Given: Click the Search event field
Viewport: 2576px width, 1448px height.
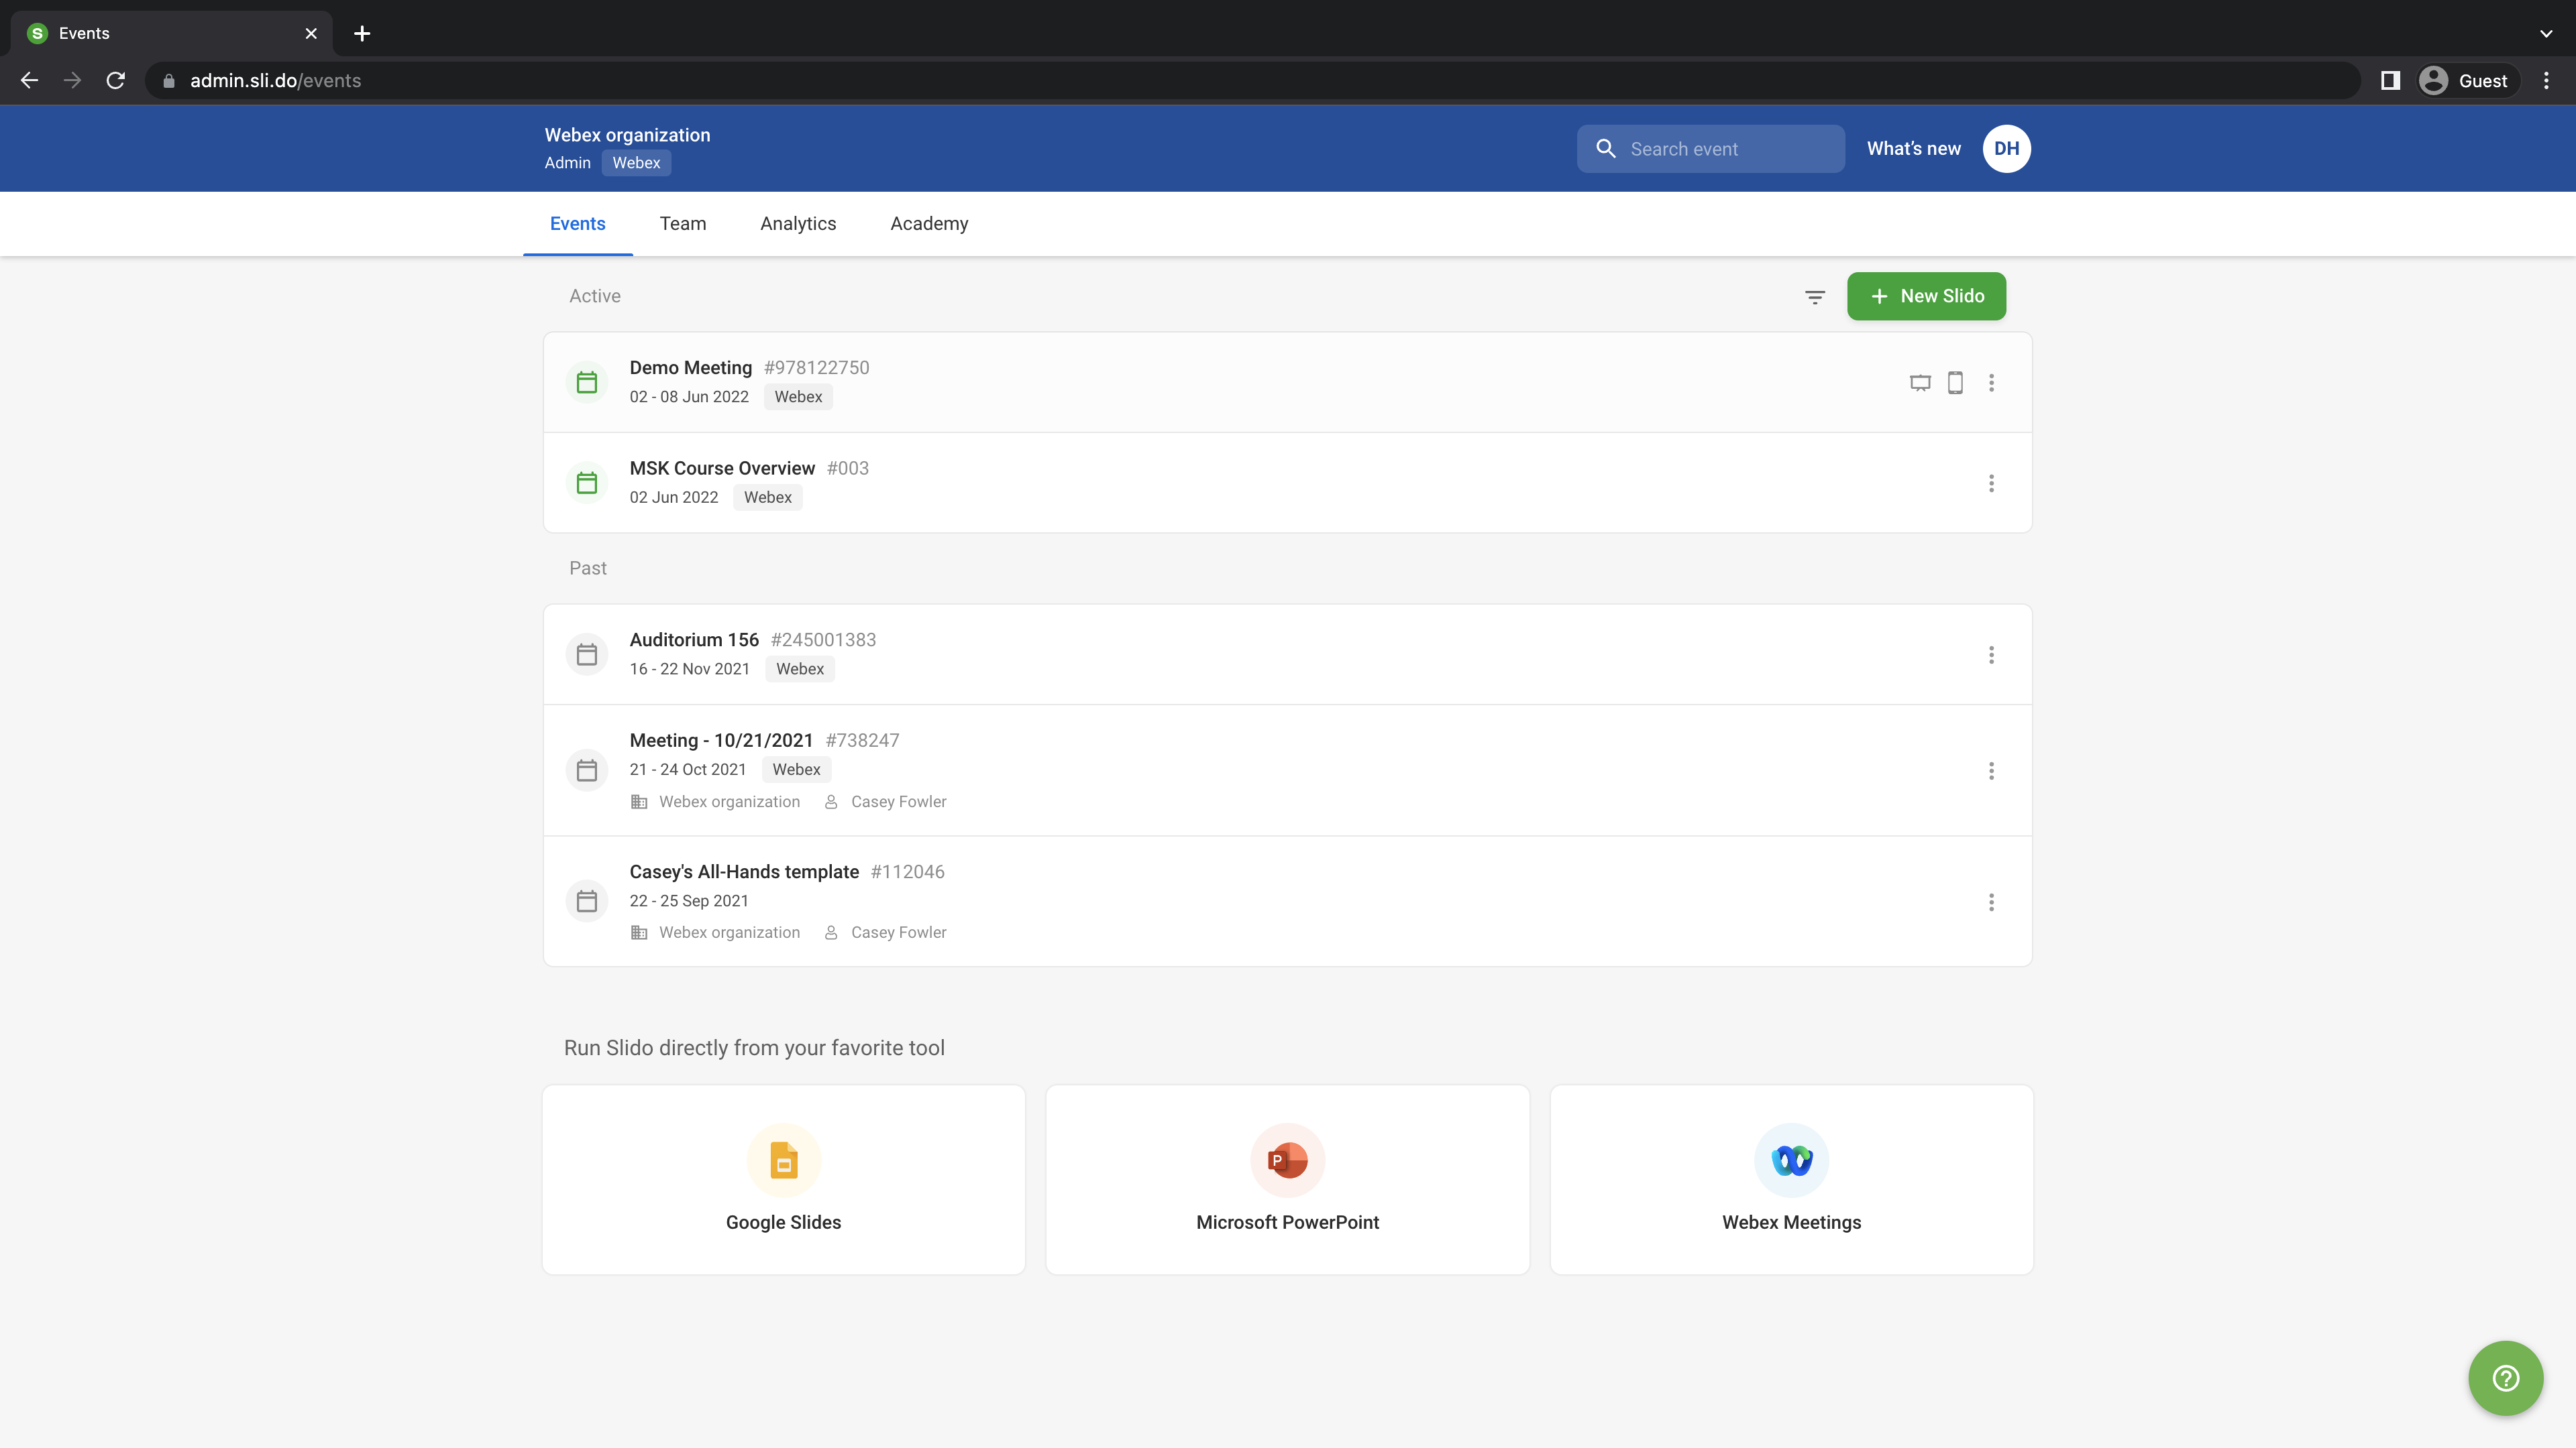Looking at the screenshot, I should coord(1724,149).
